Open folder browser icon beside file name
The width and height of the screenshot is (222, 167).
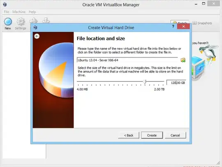183,60
